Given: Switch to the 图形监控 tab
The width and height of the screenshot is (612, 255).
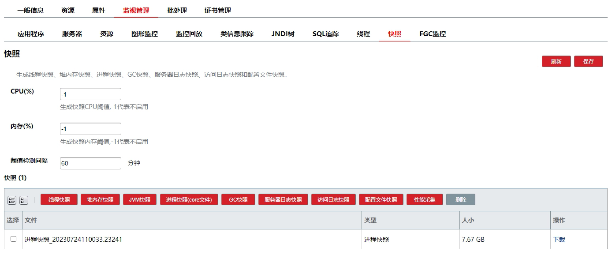Looking at the screenshot, I should (x=145, y=34).
